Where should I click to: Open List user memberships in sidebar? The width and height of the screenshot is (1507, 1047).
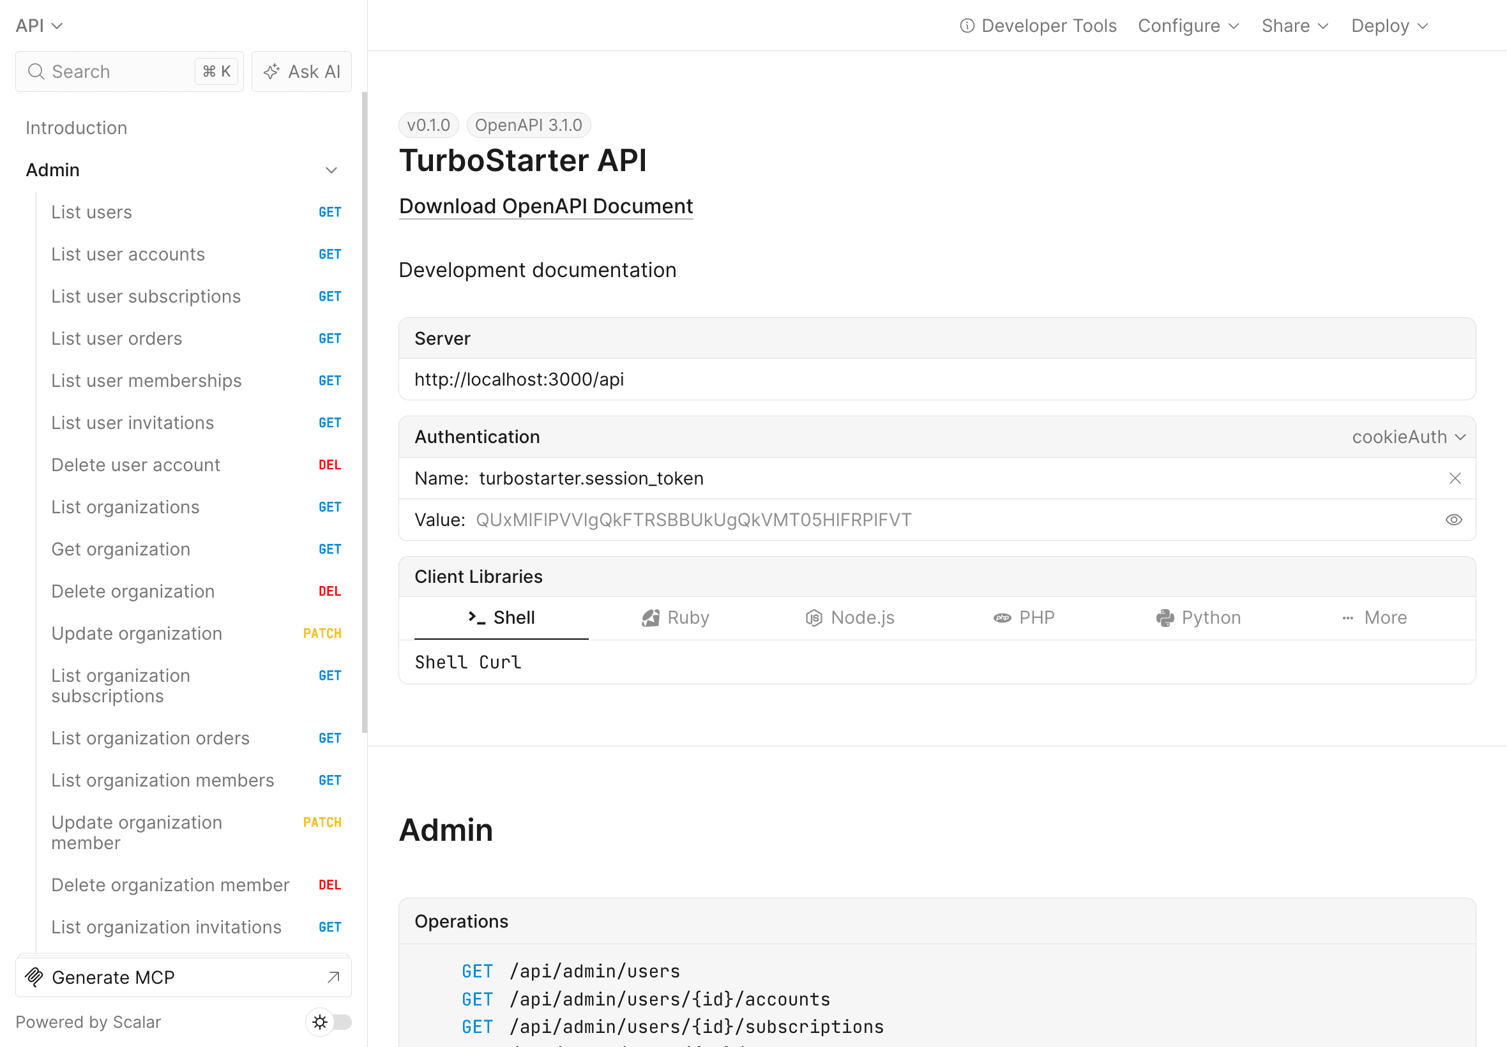tap(195, 381)
